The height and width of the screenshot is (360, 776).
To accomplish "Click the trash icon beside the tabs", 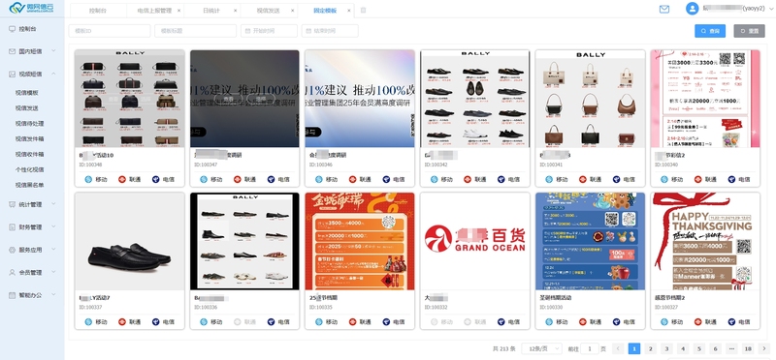I will [363, 10].
